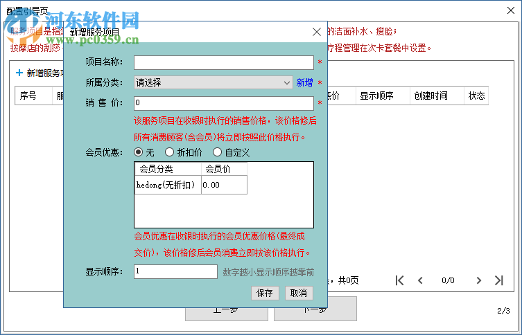Click 保存 to save the service item

[x=265, y=293]
